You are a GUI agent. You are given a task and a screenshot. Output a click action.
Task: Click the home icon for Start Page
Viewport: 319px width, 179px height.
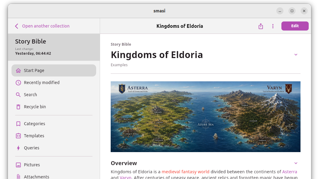coord(18,70)
